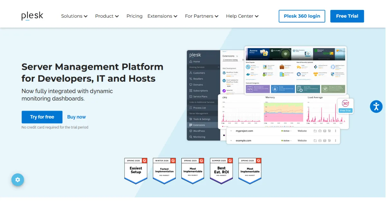Open the Active status dropdown for example.com
Image resolution: width=386 pixels, height=202 pixels.
(286, 141)
